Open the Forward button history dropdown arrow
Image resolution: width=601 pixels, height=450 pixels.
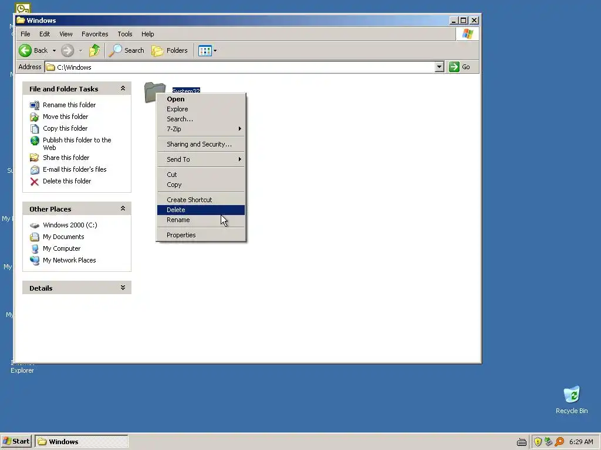[x=80, y=50]
